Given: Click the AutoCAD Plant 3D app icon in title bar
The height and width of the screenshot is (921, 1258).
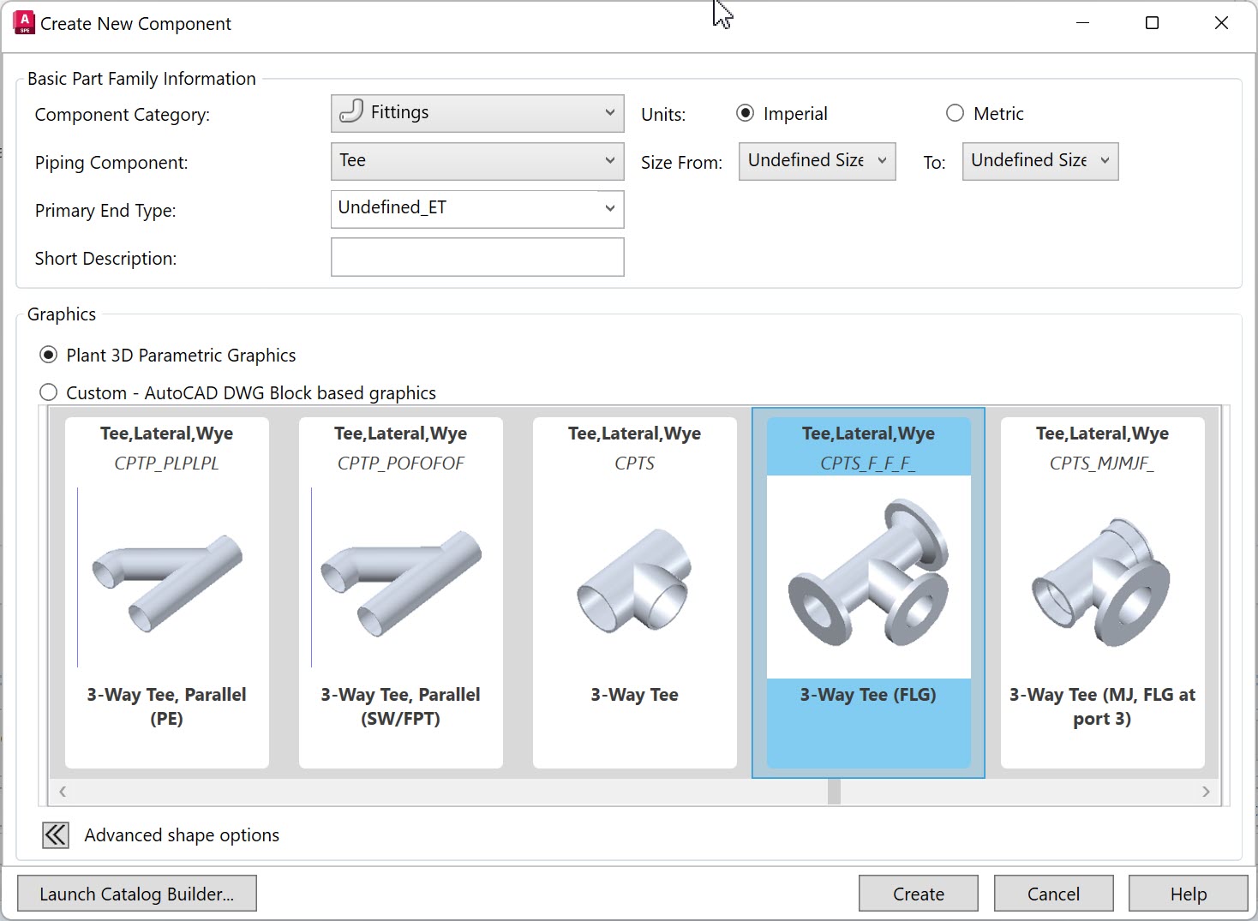Looking at the screenshot, I should (24, 23).
